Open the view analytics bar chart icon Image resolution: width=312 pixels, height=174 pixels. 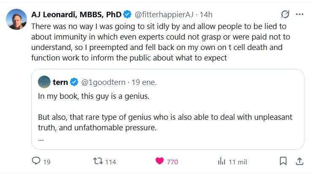coord(222,161)
